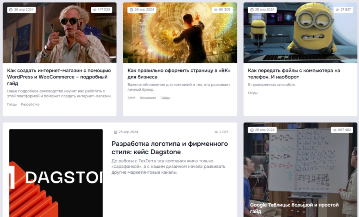Viewport: 359px width, 217px height.
Task: Click the "26 апр 2024" date on WordPress card
Action: [24, 10]
